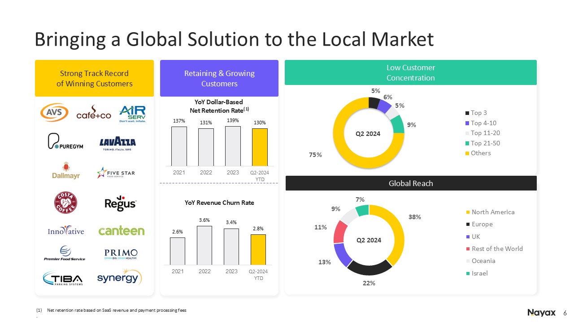The width and height of the screenshot is (574, 322).
Task: Click the slide title text
Action: point(234,39)
